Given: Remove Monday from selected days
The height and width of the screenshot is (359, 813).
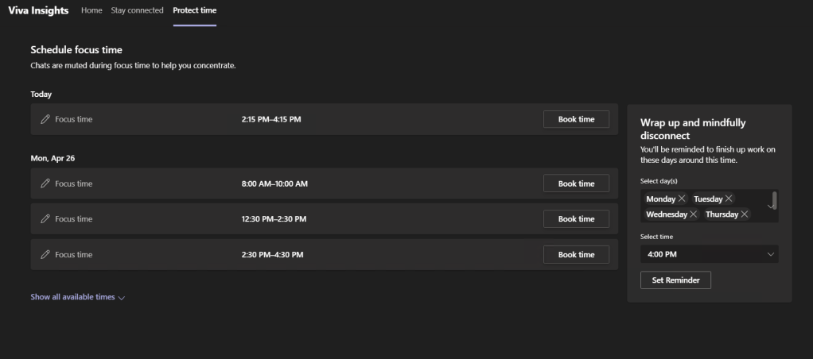Looking at the screenshot, I should coord(683,199).
